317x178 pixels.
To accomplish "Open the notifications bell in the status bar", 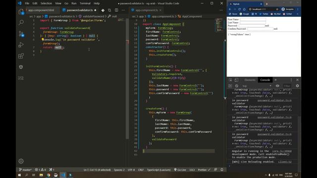I will pyautogui.click(x=222, y=170).
